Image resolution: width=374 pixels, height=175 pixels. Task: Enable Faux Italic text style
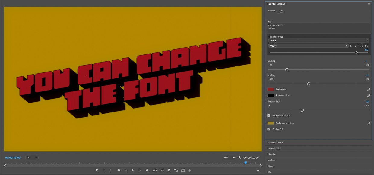click(356, 46)
